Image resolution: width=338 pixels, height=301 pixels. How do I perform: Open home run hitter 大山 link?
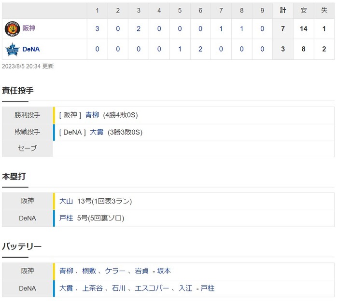click(66, 201)
